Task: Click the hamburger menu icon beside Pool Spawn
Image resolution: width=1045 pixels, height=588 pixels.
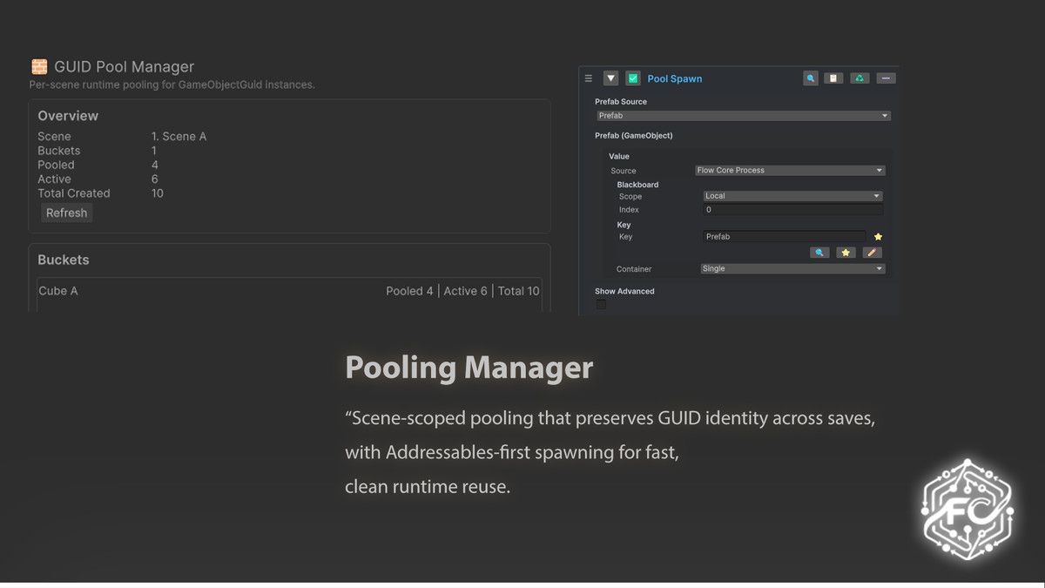Action: point(589,78)
